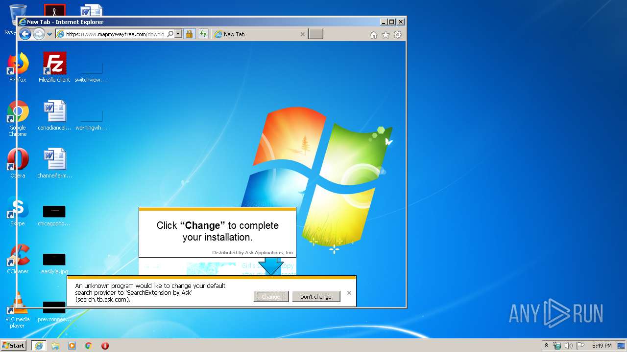The height and width of the screenshot is (352, 627).
Task: Focus the mapmywayfree.com address bar
Action: coord(115,34)
